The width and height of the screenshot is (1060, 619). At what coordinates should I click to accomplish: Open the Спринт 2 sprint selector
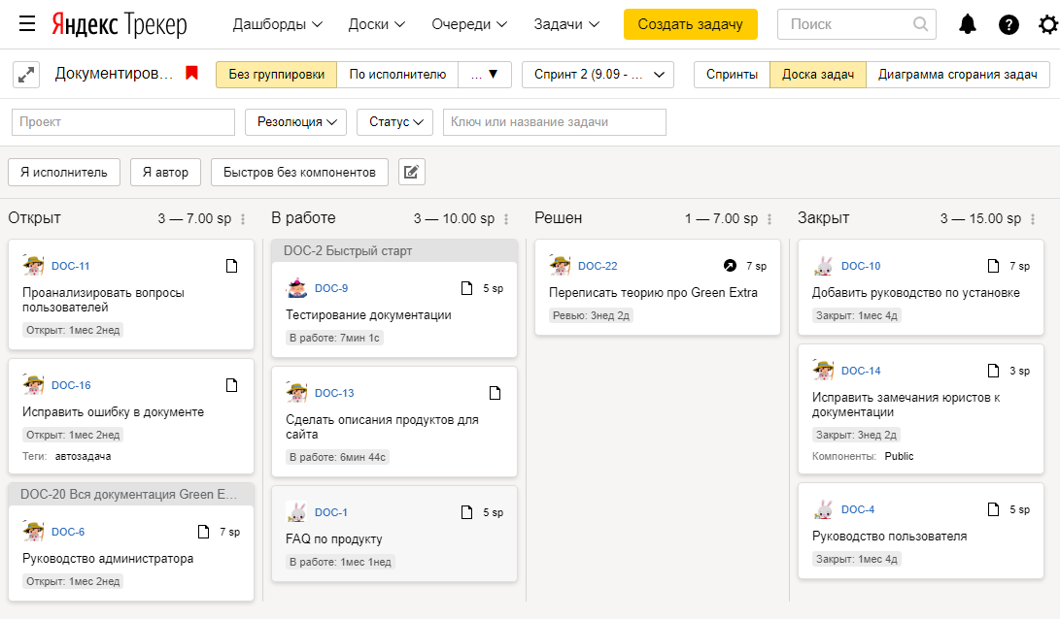(598, 75)
